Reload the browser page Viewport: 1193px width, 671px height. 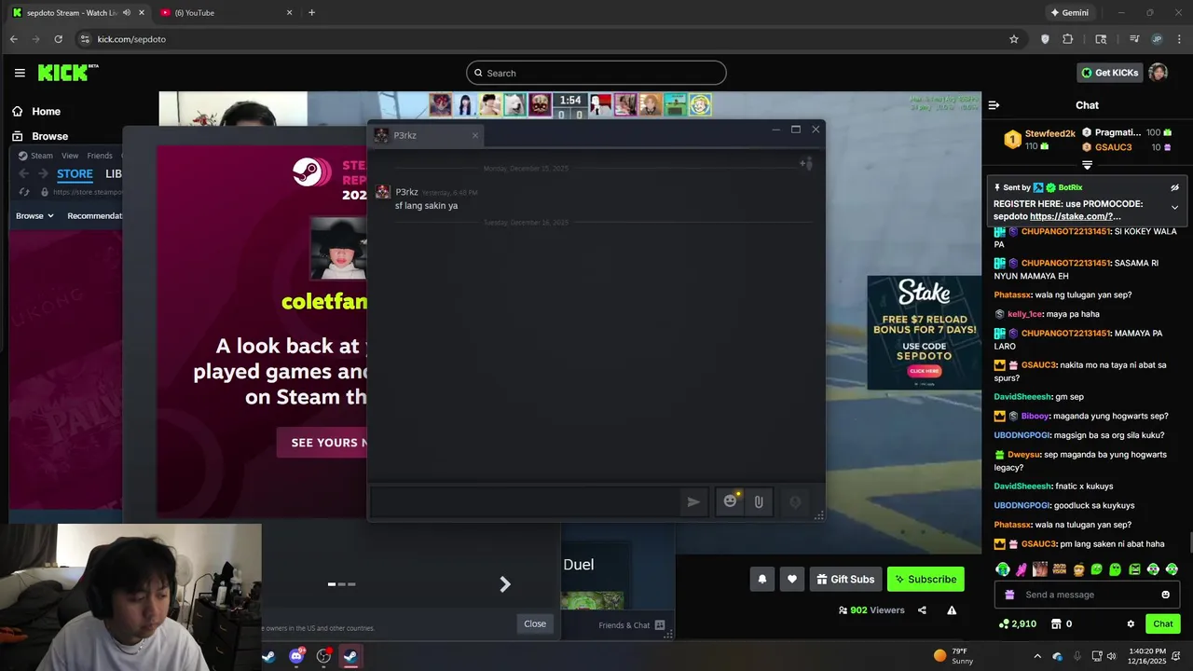tap(58, 39)
